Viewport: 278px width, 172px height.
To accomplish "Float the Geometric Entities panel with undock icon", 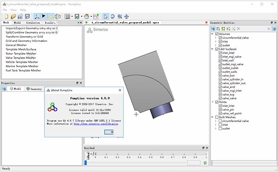I will pyautogui.click(x=272, y=23).
